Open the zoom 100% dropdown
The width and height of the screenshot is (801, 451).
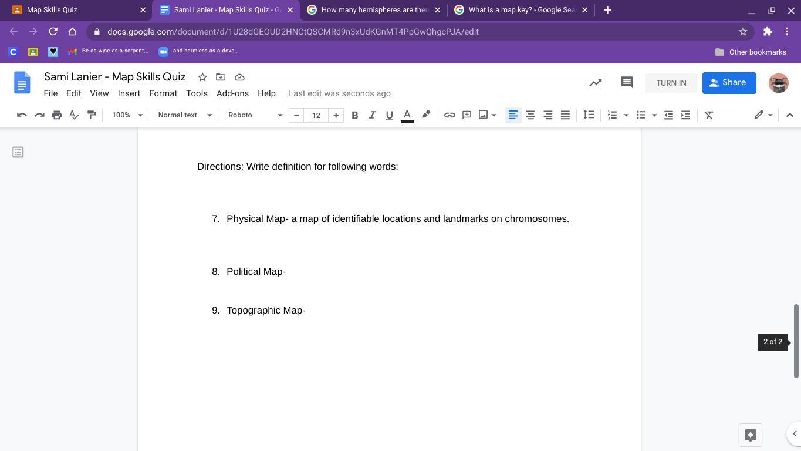(x=127, y=115)
